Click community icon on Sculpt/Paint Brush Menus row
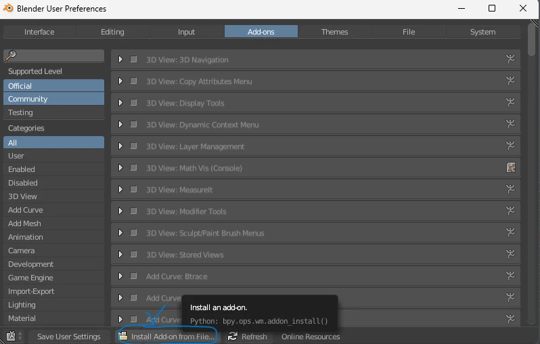 click(510, 233)
